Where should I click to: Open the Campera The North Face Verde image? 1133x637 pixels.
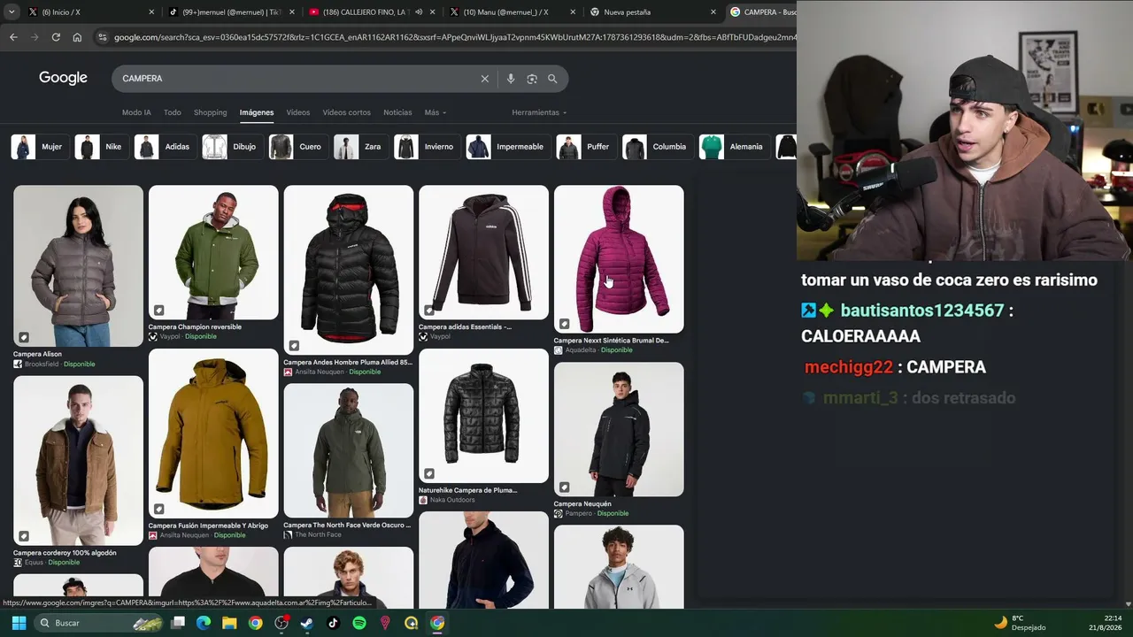(349, 450)
